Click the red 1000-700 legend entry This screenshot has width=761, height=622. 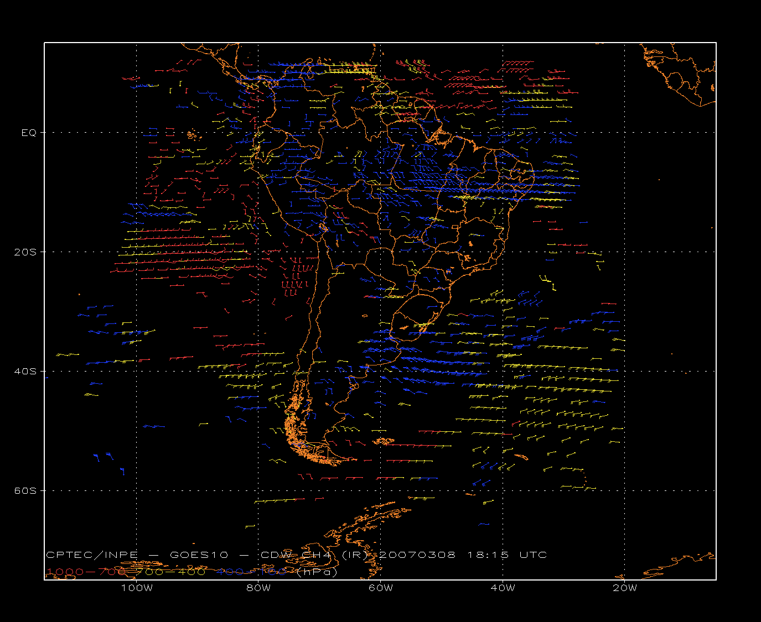[x=86, y=572]
